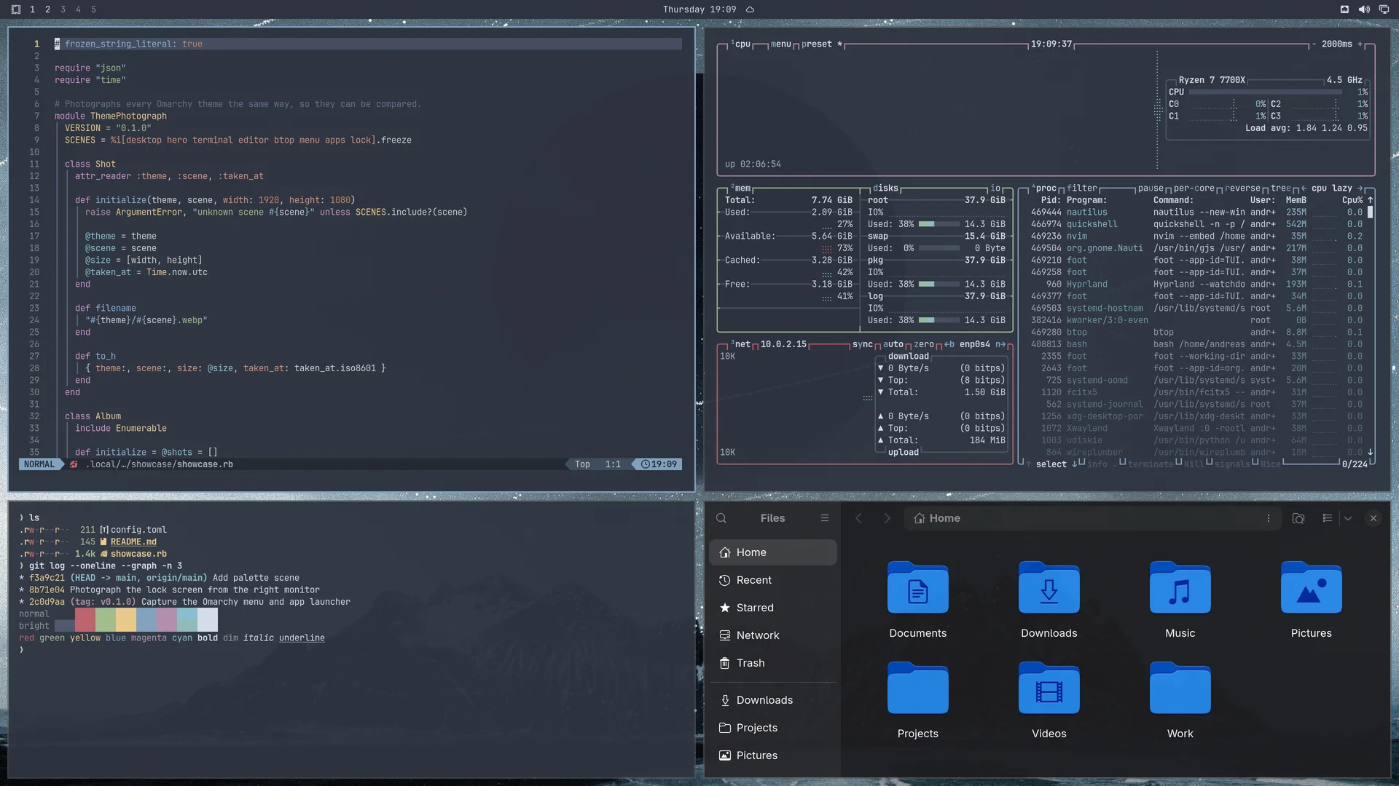Toggle list view in Files toolbar
Screen dimensions: 1399x786
click(1328, 518)
